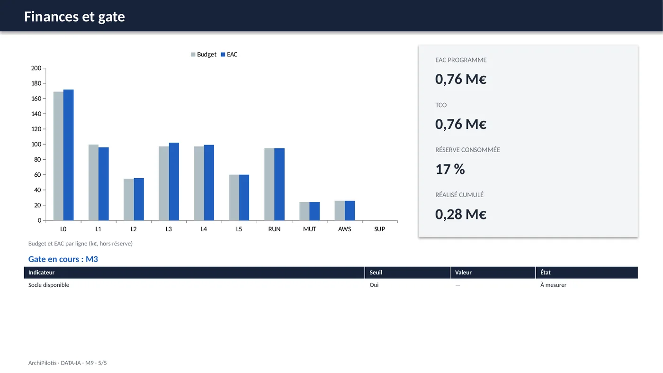Viewport: 663px width, 373px height.
Task: Select the L3 blue EAC bar
Action: tap(174, 182)
